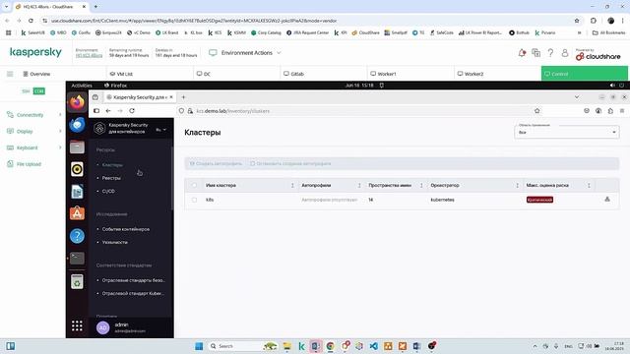Image resolution: width=630 pixels, height=354 pixels.
Task: Open CI/CD in the sidebar
Action: click(x=108, y=191)
